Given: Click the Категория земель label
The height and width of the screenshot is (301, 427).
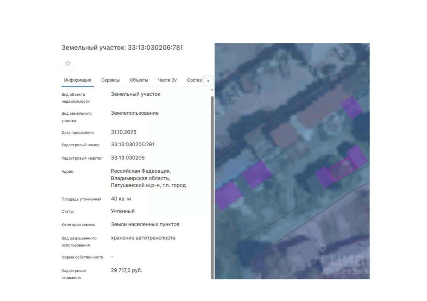Looking at the screenshot, I should [78, 225].
